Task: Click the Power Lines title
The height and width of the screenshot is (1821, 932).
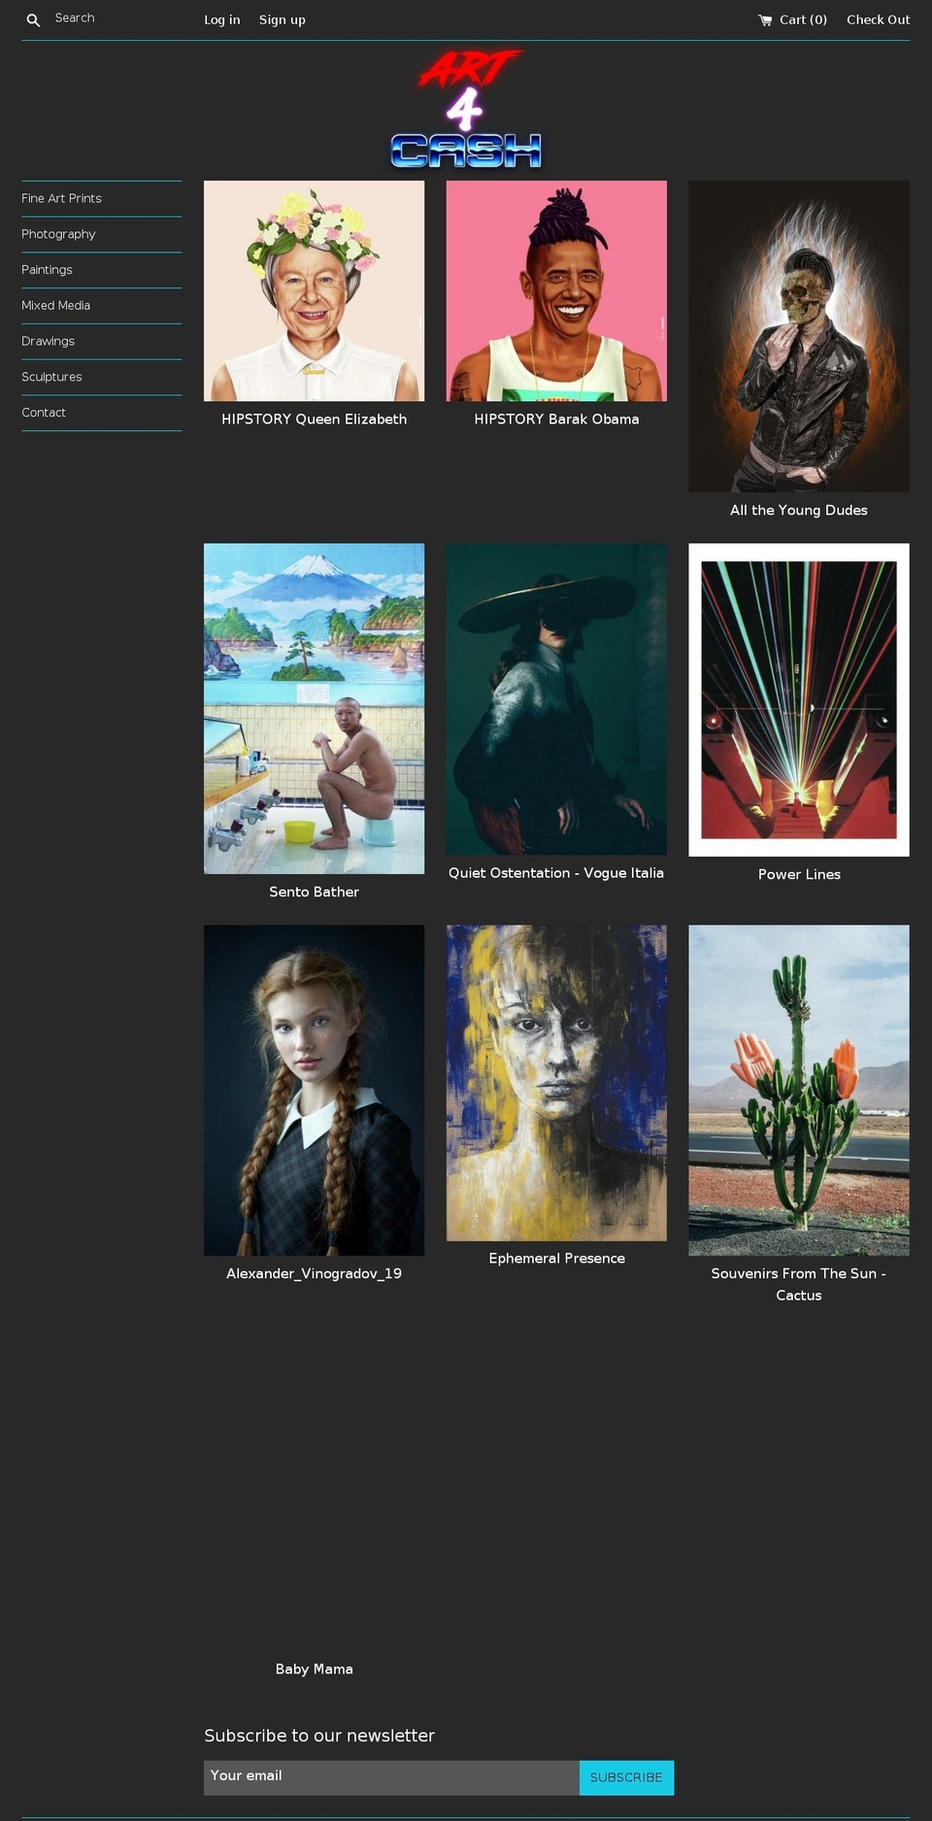Action: point(799,874)
